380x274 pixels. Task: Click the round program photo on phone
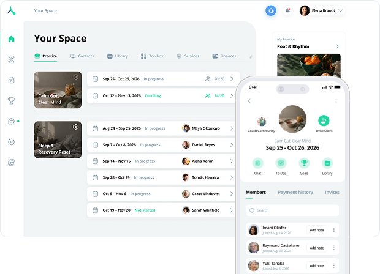pyautogui.click(x=292, y=119)
